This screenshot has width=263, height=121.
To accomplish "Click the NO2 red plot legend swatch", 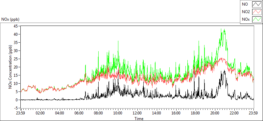I will (257, 12).
